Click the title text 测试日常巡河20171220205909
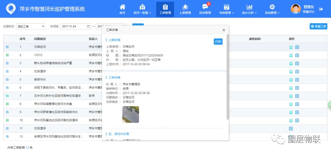Screen dimensions: 331x154 (x=143, y=55)
